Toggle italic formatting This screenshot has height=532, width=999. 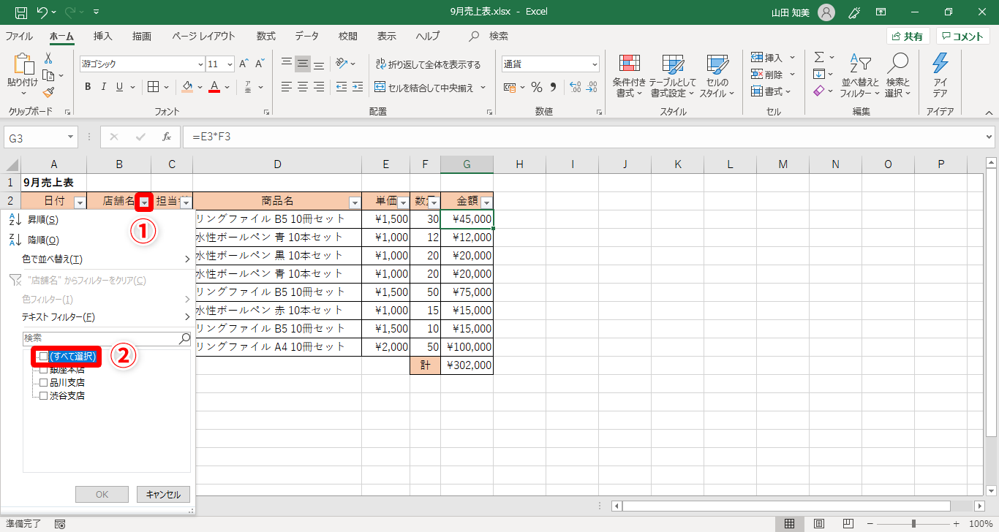(103, 87)
